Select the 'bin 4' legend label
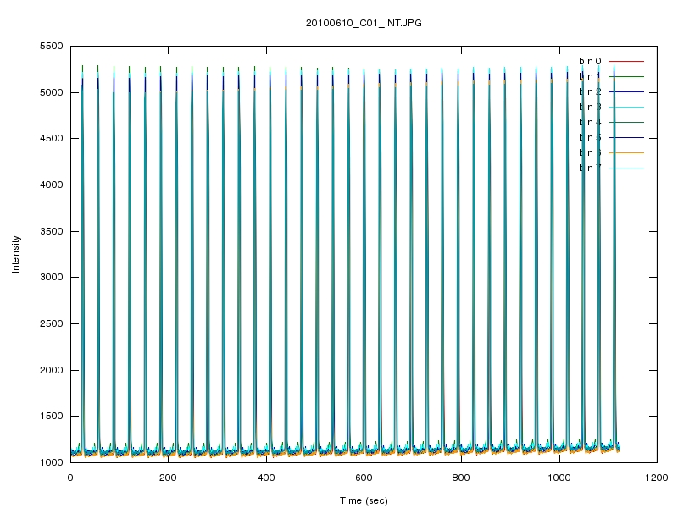The image size is (678, 508). coord(590,122)
